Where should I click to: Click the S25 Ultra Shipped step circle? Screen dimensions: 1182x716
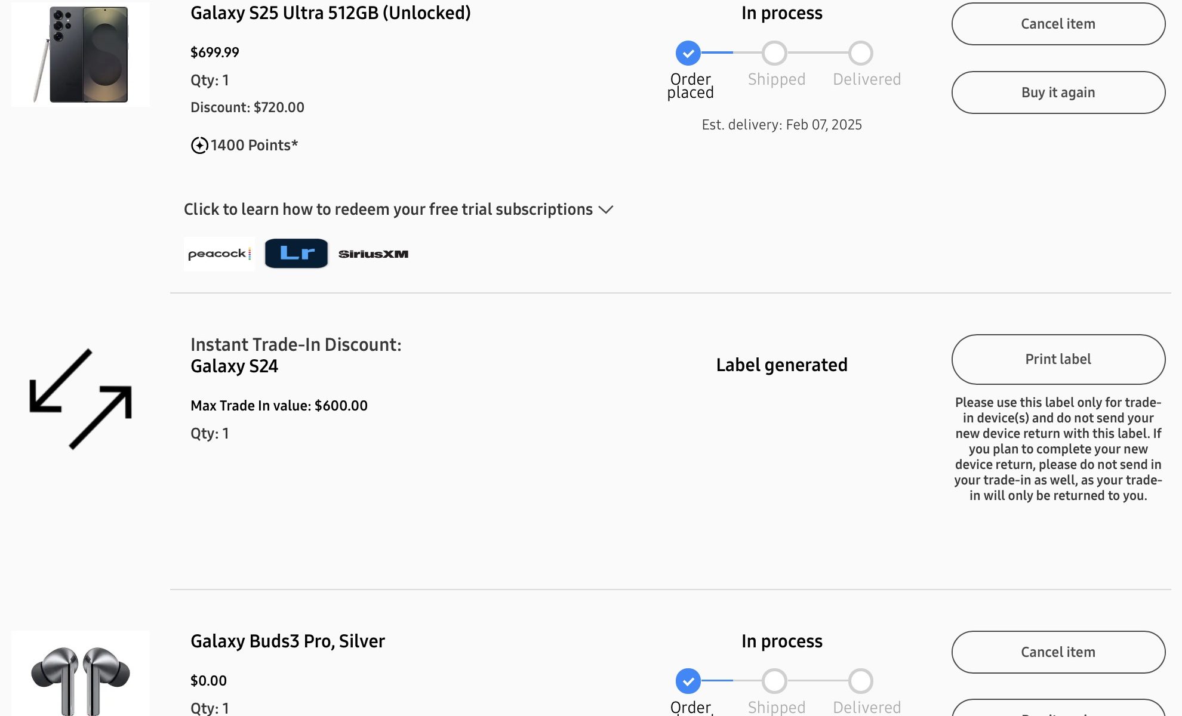pos(774,53)
